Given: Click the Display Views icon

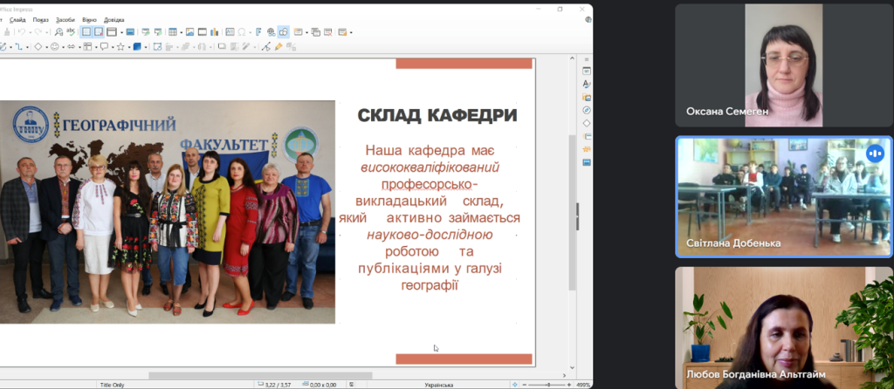Looking at the screenshot, I should coord(112,32).
